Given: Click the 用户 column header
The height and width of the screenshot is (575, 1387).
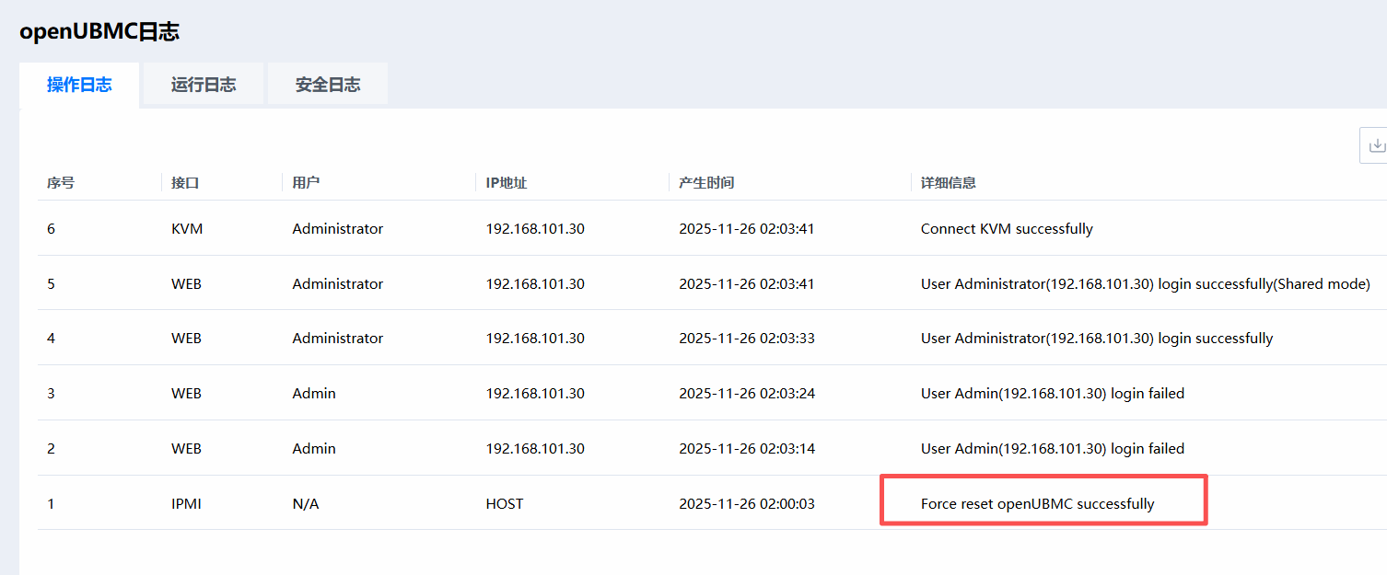Looking at the screenshot, I should coord(306,183).
